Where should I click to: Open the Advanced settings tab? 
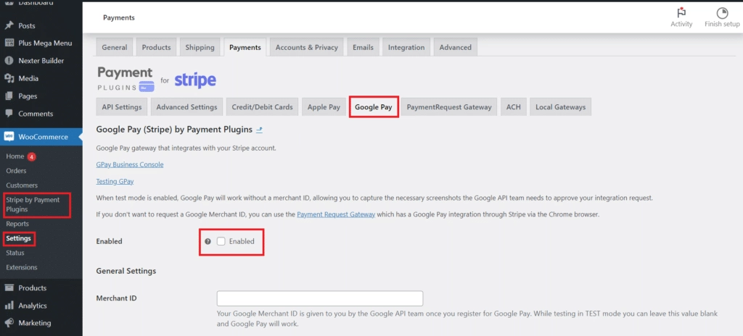pyautogui.click(x=456, y=47)
